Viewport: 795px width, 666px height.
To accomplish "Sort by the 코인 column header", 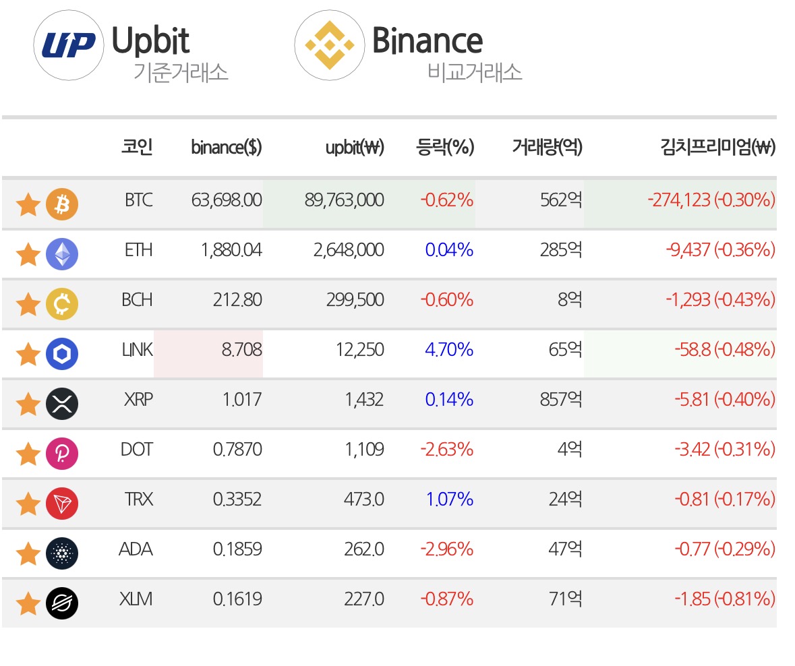I will (137, 147).
